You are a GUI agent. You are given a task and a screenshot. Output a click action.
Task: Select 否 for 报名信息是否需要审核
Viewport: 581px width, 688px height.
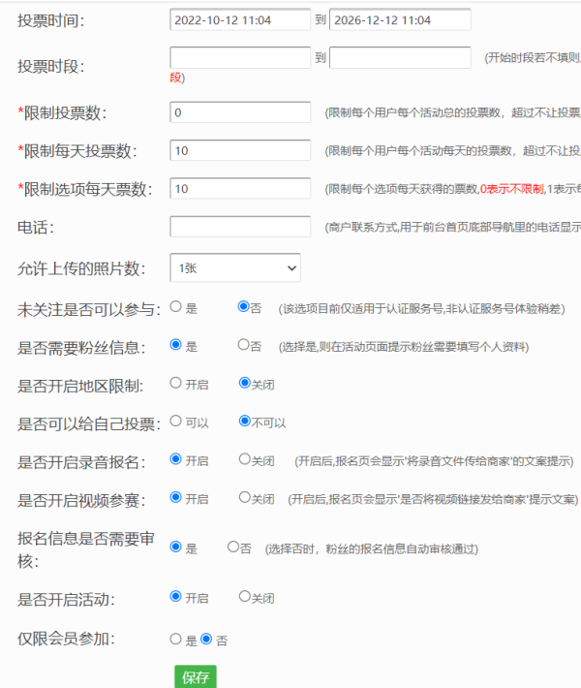pyautogui.click(x=233, y=547)
